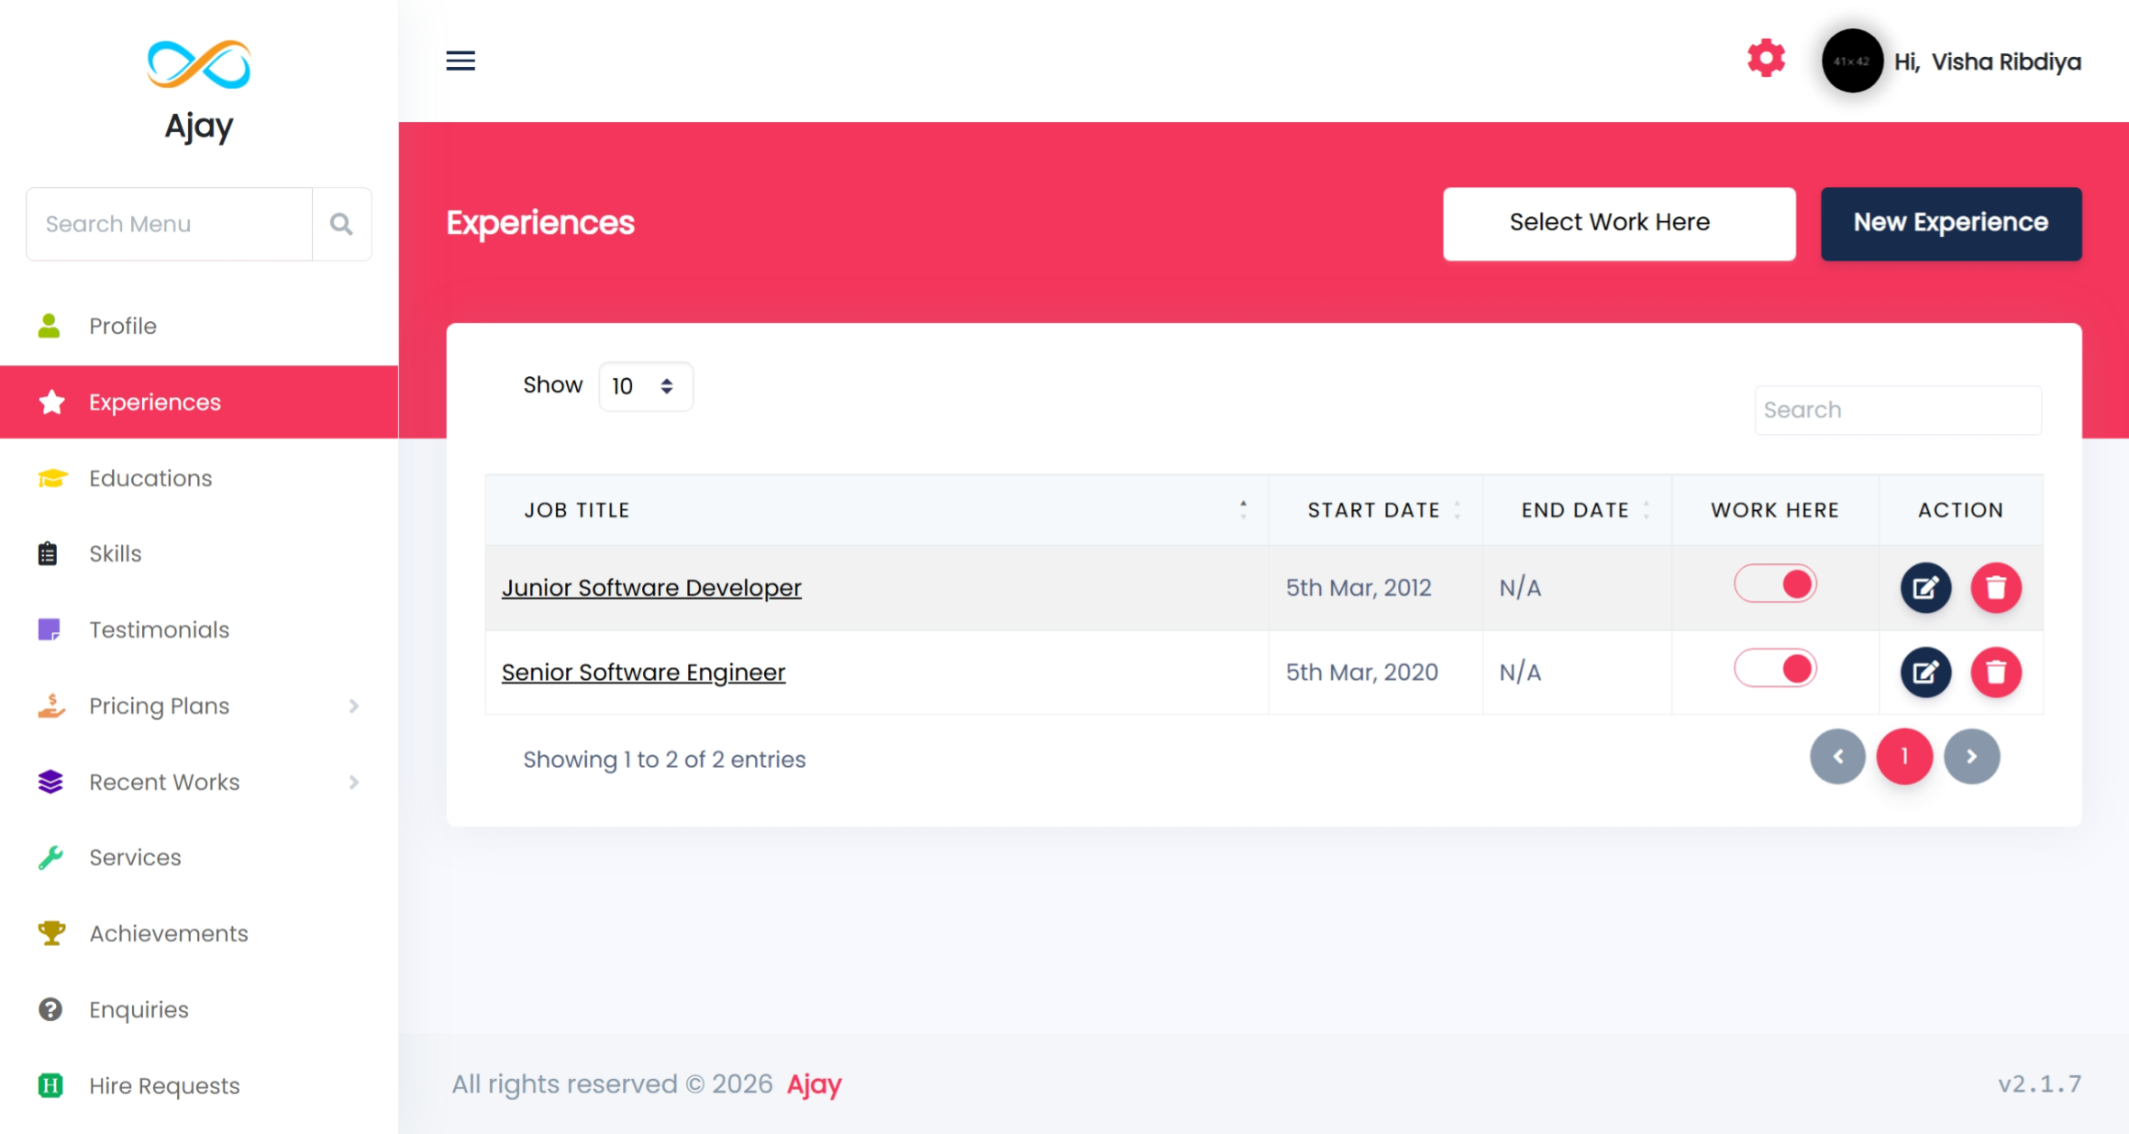This screenshot has height=1134, width=2129.
Task: Delete the Senior Software Engineer entry
Action: 1996,673
